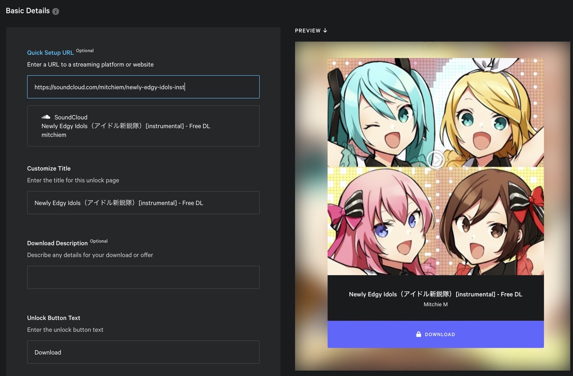Click the purple DOWNLOAD preview button
This screenshot has width=573, height=376.
click(x=435, y=334)
